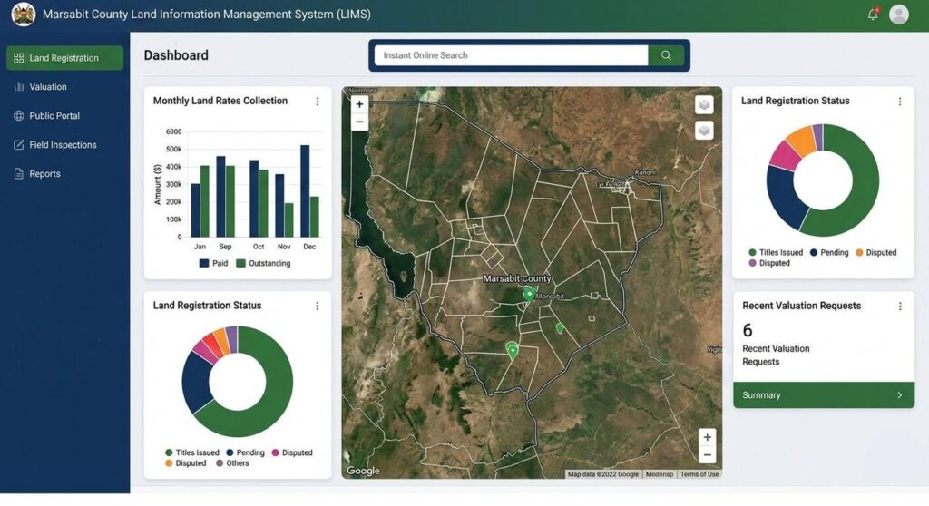The image size is (929, 506).
Task: Expand the Summary chevron arrow
Action: point(899,395)
